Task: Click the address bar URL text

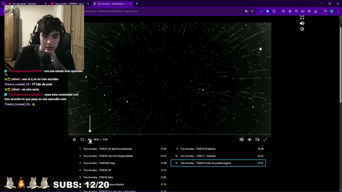Action: (x=111, y=11)
